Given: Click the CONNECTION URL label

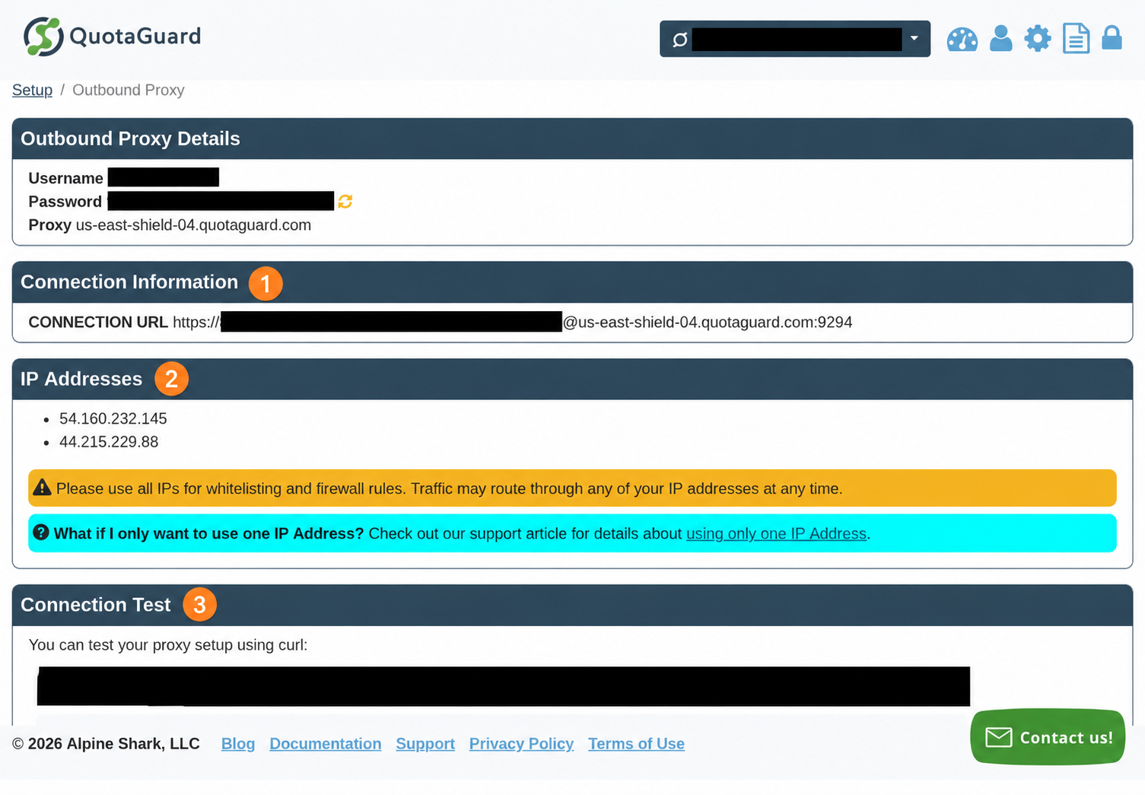Looking at the screenshot, I should (98, 323).
